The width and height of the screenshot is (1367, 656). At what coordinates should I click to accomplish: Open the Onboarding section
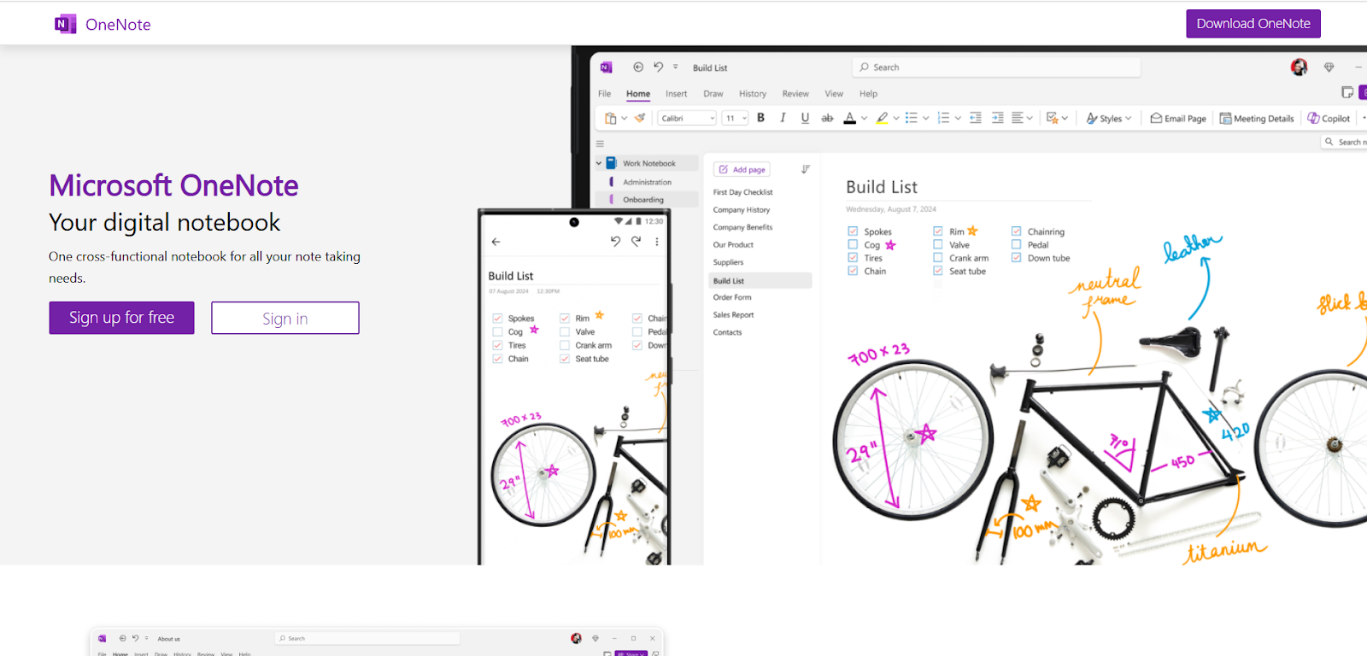point(646,199)
